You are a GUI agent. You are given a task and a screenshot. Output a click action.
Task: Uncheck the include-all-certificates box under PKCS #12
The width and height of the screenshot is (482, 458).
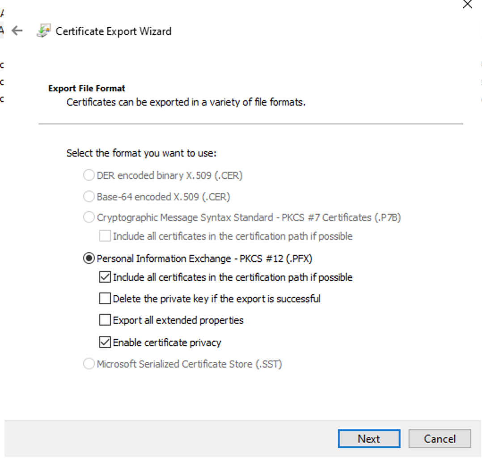[x=105, y=277]
